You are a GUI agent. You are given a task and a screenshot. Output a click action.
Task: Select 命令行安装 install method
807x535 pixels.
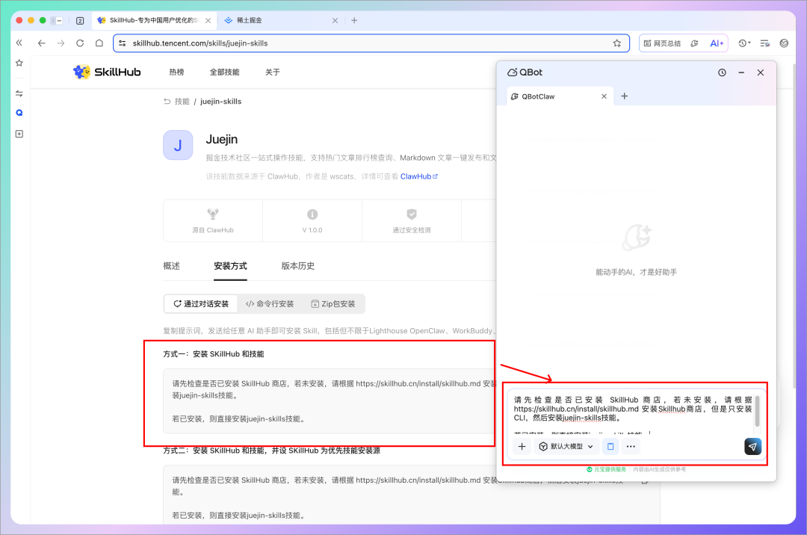(x=270, y=304)
